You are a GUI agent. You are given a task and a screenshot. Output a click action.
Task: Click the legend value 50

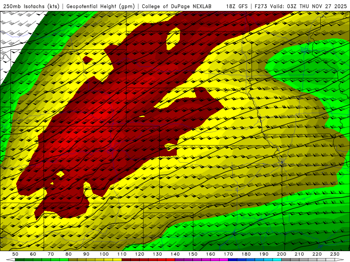(x=15, y=254)
